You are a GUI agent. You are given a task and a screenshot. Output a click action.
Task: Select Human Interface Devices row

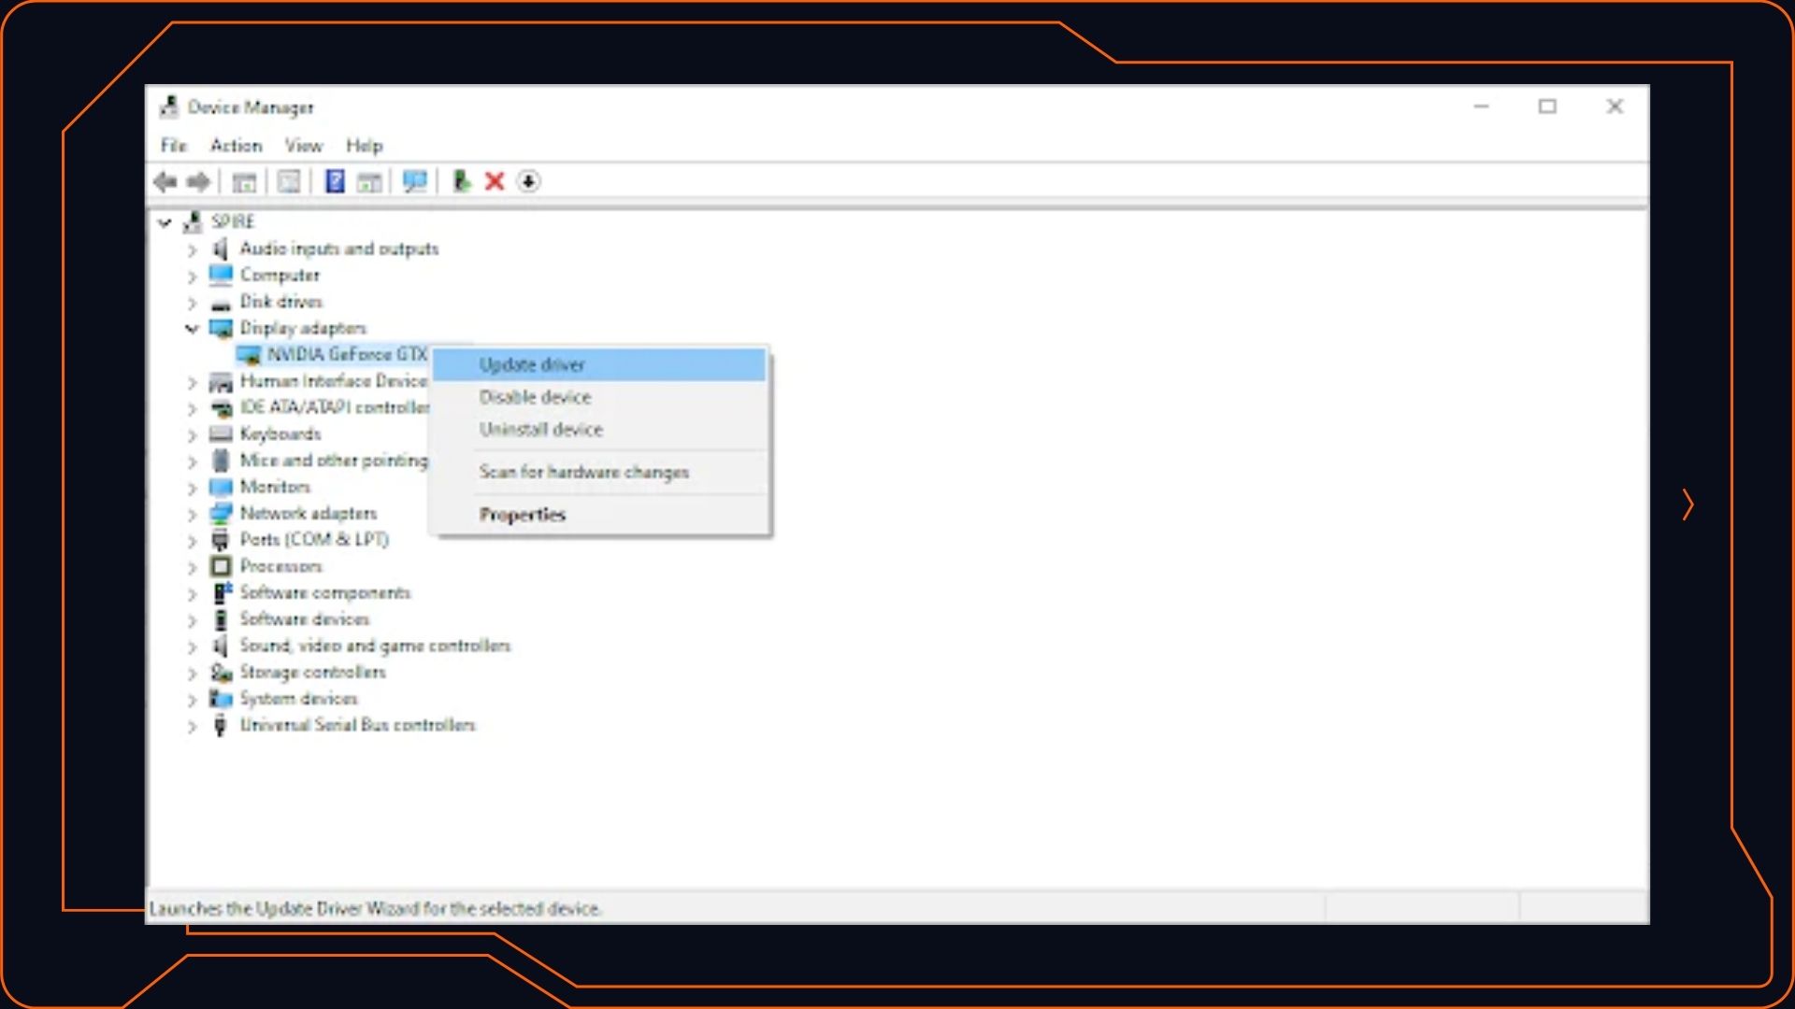point(334,381)
